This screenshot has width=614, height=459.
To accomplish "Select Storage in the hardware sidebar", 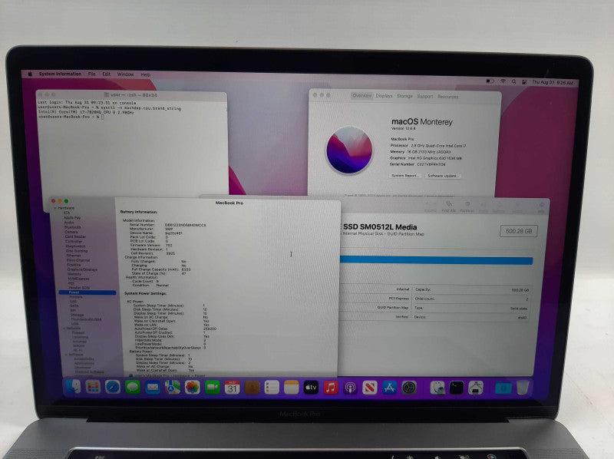I will pyautogui.click(x=78, y=315).
